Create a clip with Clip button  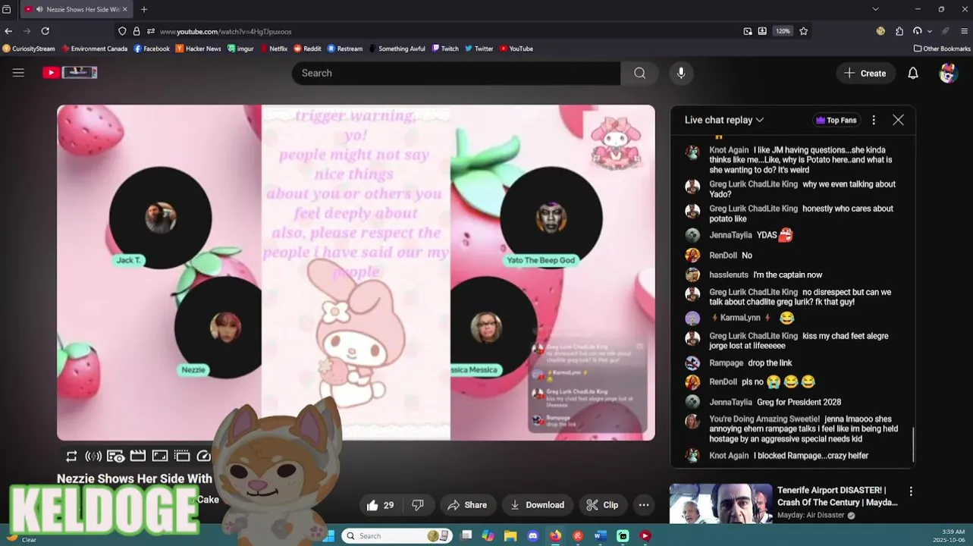click(602, 505)
